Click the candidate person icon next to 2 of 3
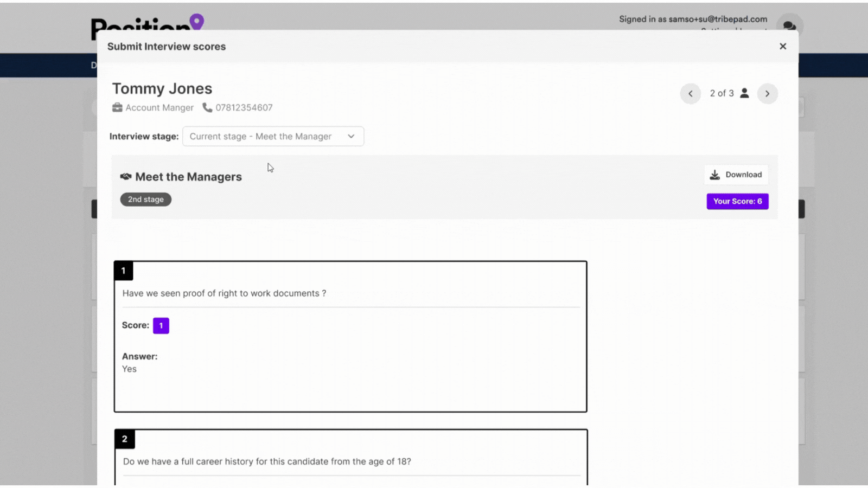The height and width of the screenshot is (488, 868). click(744, 93)
